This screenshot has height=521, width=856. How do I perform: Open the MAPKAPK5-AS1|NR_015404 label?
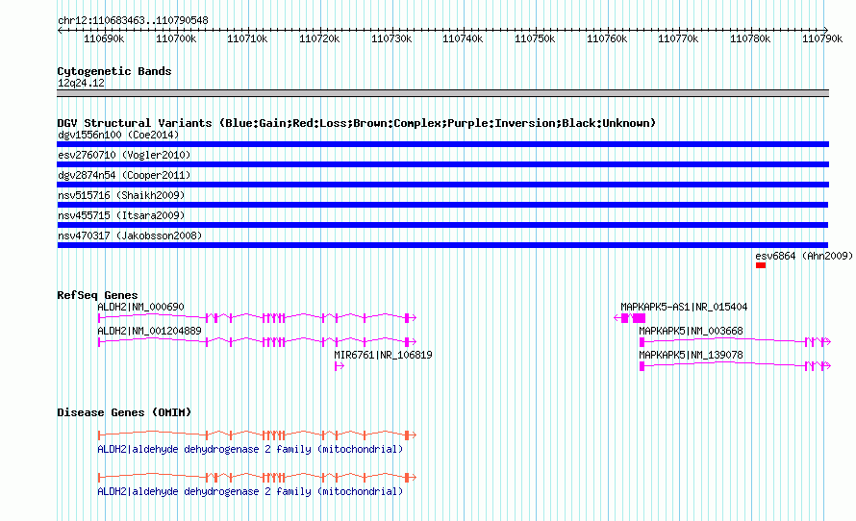click(684, 308)
